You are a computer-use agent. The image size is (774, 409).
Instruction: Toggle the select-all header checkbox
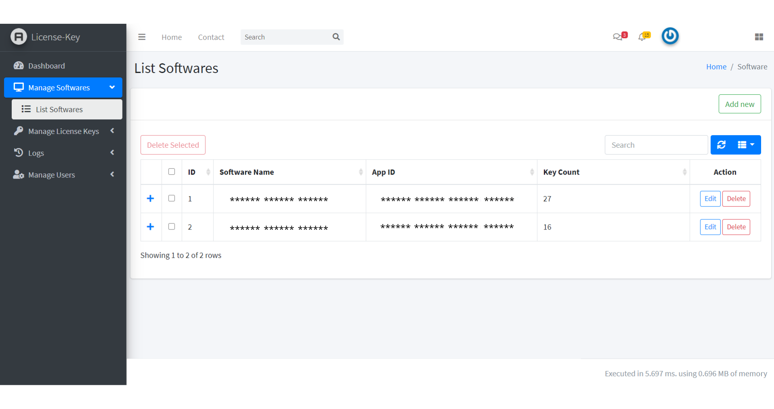[172, 172]
